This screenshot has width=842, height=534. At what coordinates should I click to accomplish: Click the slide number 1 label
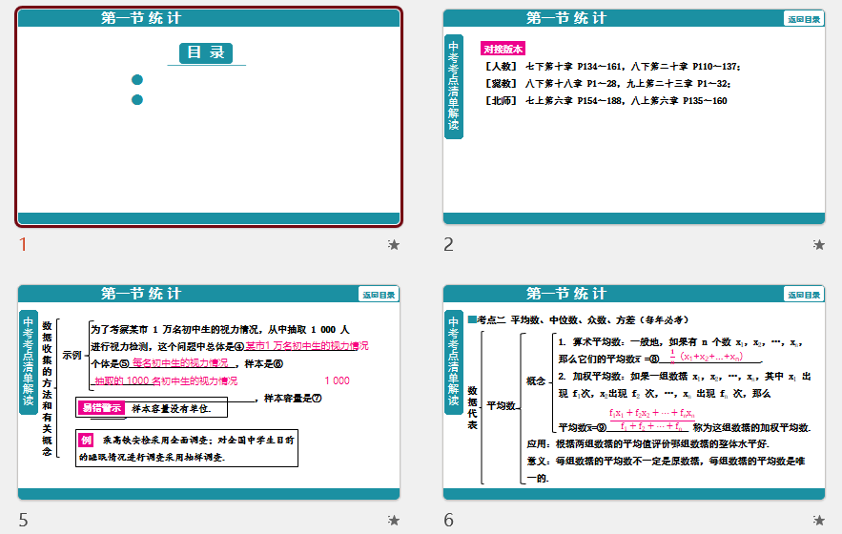[24, 245]
